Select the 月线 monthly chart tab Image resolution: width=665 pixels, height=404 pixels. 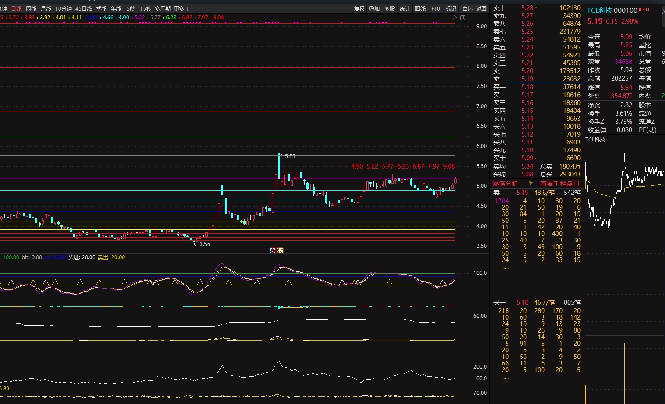46,8
